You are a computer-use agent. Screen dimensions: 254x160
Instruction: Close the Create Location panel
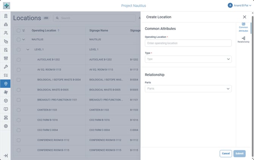point(245,17)
